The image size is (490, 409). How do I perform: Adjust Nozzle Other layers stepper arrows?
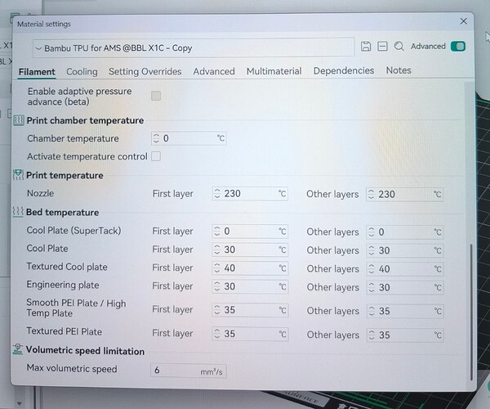tap(371, 195)
